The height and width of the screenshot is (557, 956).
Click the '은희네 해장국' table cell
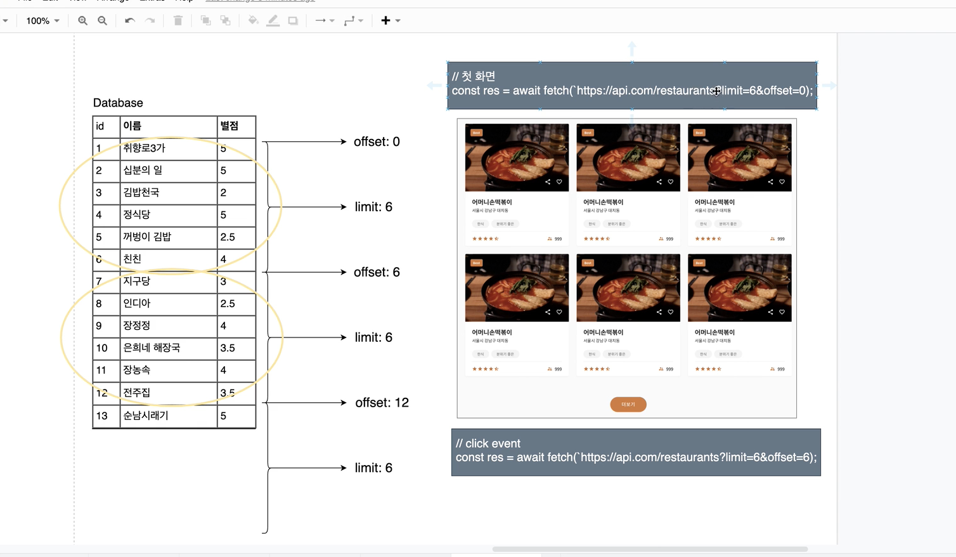click(169, 348)
